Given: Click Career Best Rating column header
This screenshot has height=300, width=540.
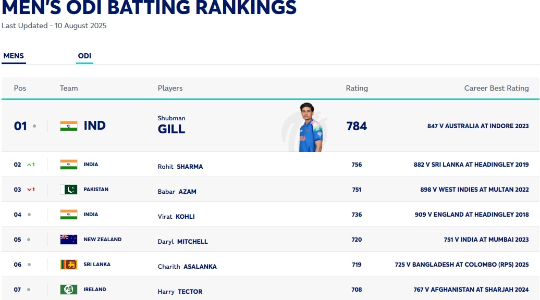Looking at the screenshot, I should tap(496, 89).
